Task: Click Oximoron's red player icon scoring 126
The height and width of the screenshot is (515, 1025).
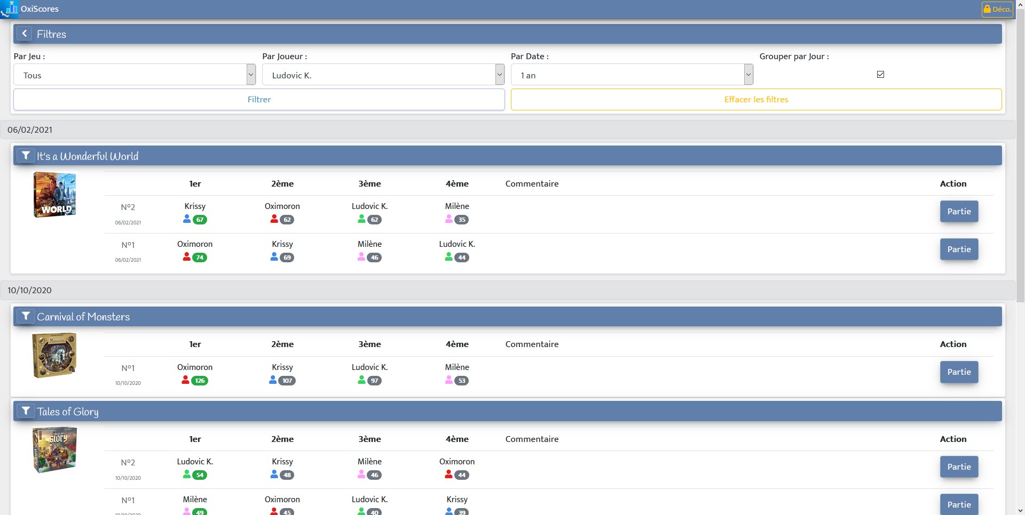Action: coord(186,380)
